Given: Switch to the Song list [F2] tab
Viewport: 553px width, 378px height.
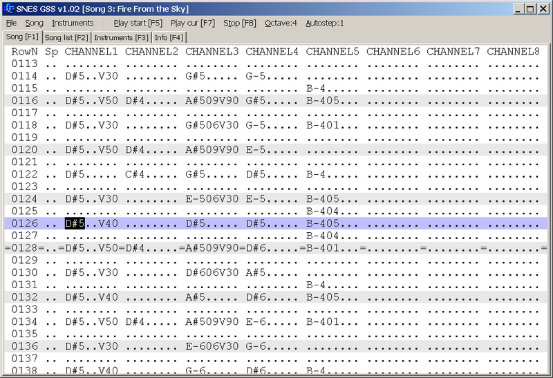Looking at the screenshot, I should click(66, 37).
